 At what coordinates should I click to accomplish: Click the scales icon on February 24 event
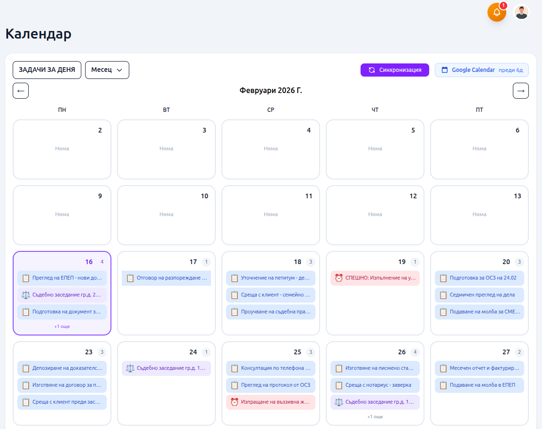coord(130,368)
